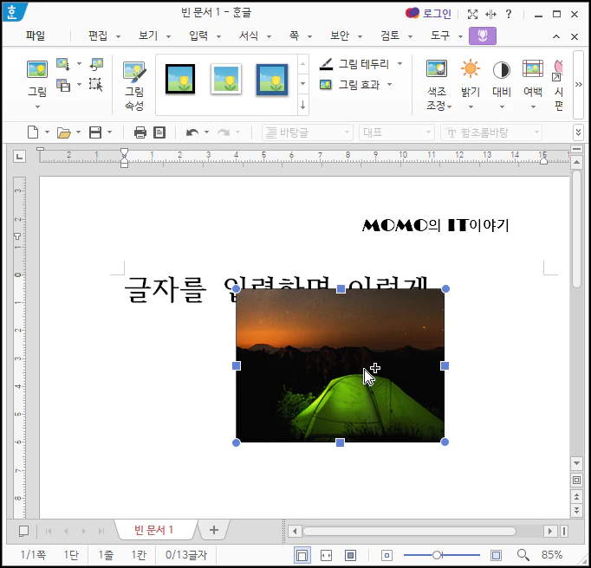Viewport: 591px width, 568px height.
Task: Apply the blue border picture style
Action: point(272,79)
